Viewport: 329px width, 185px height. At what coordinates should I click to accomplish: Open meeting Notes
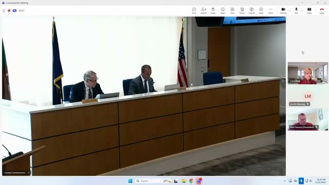(x=242, y=10)
